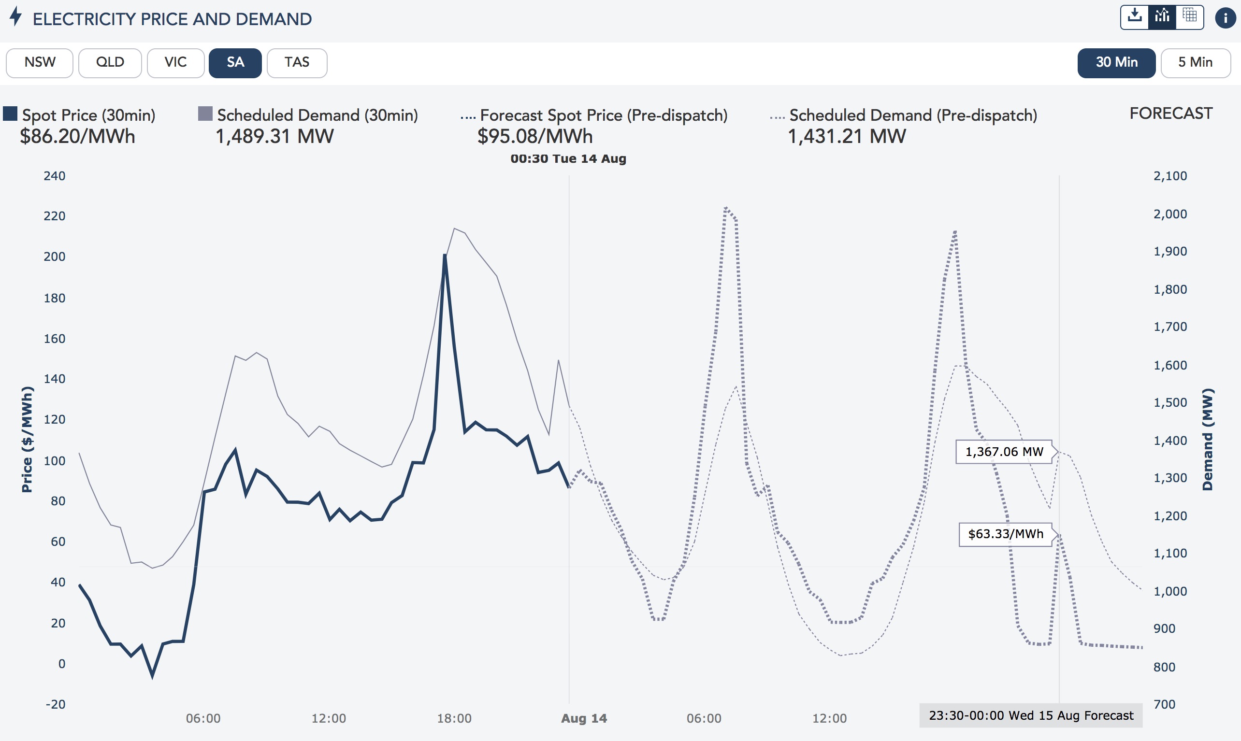Select the QLD region tab
Image resolution: width=1241 pixels, height=741 pixels.
tap(110, 62)
